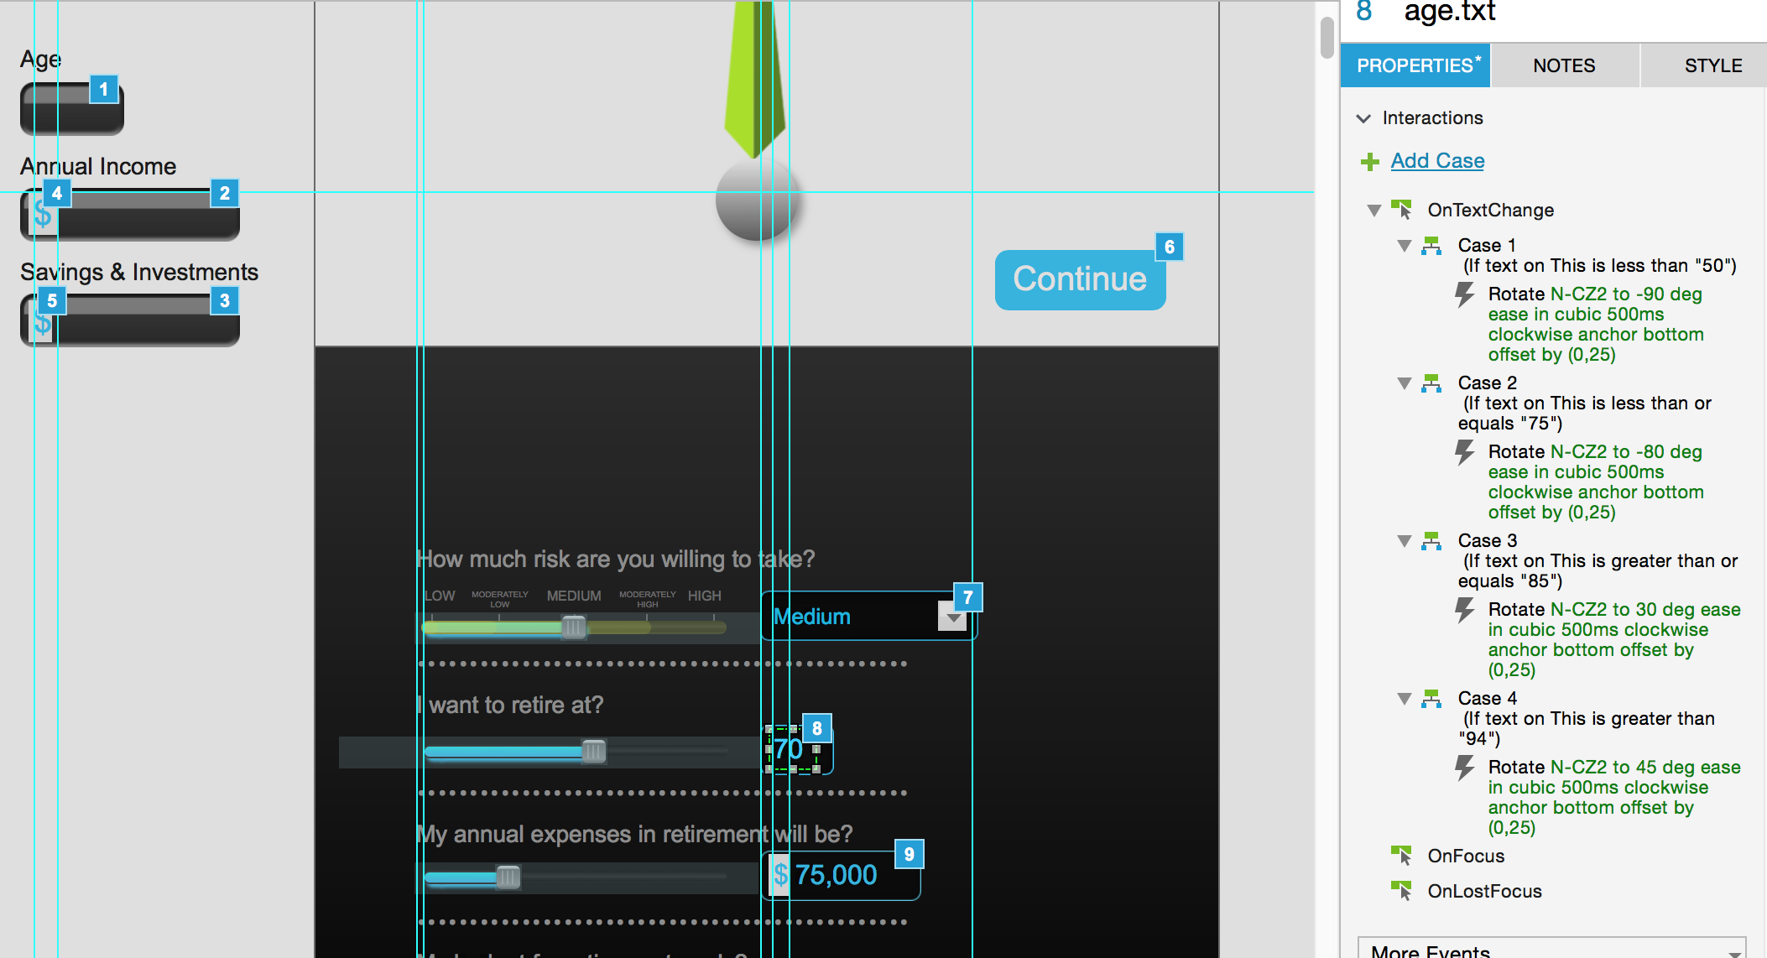Click the green plus Add Case icon
1767x958 pixels.
pos(1369,162)
